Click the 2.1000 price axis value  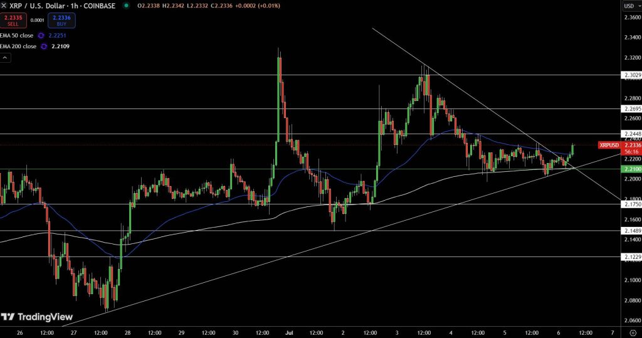point(633,280)
